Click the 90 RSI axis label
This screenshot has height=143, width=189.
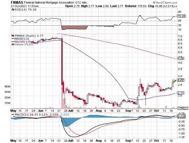coord(180,12)
